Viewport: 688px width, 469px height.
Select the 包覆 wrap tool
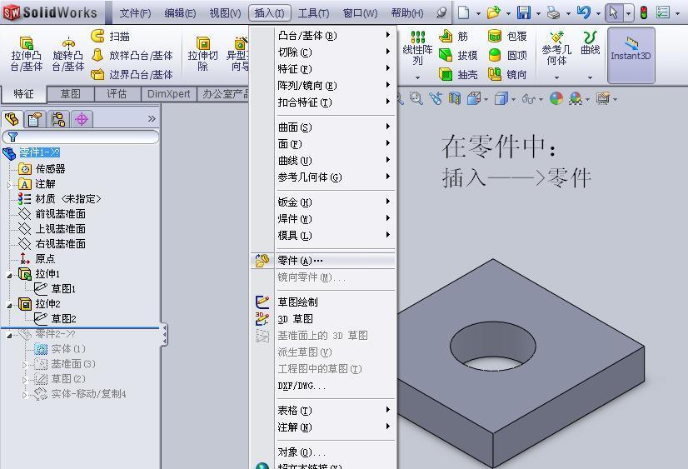[x=507, y=36]
